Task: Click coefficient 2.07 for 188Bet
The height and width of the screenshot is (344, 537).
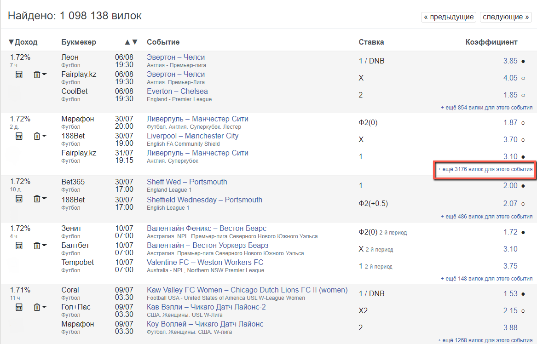Action: pos(510,203)
